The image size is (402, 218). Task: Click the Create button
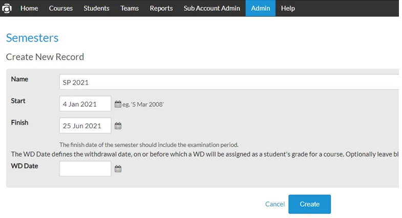tap(309, 204)
